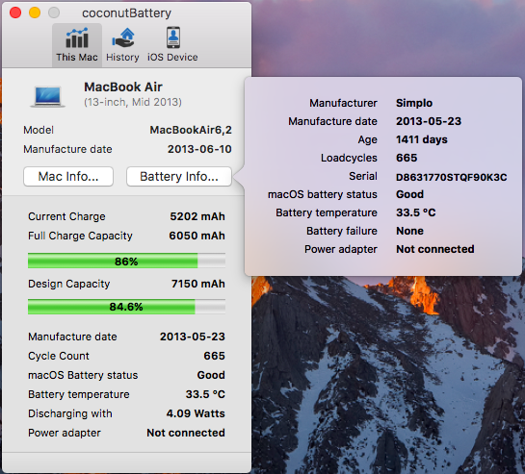Click the Battery failure None value
This screenshot has height=474, width=525.
coord(409,231)
